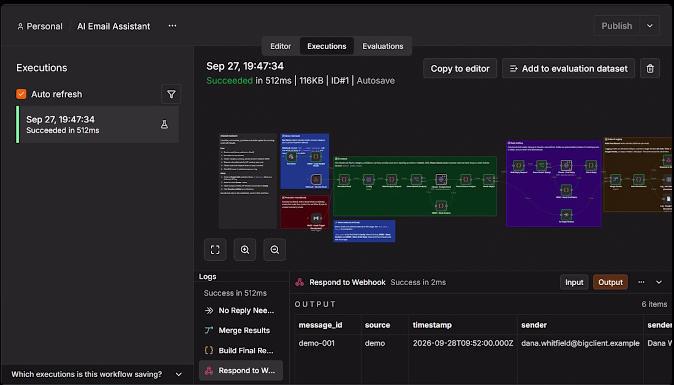Click the Personal user icon in breadcrumb
Viewport: 674px width, 385px height.
(x=20, y=26)
